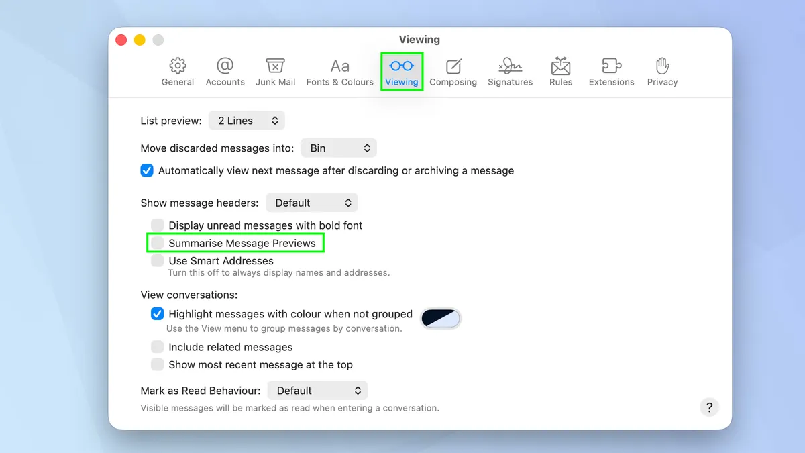Disable automatically viewing next message after discarding

click(146, 170)
